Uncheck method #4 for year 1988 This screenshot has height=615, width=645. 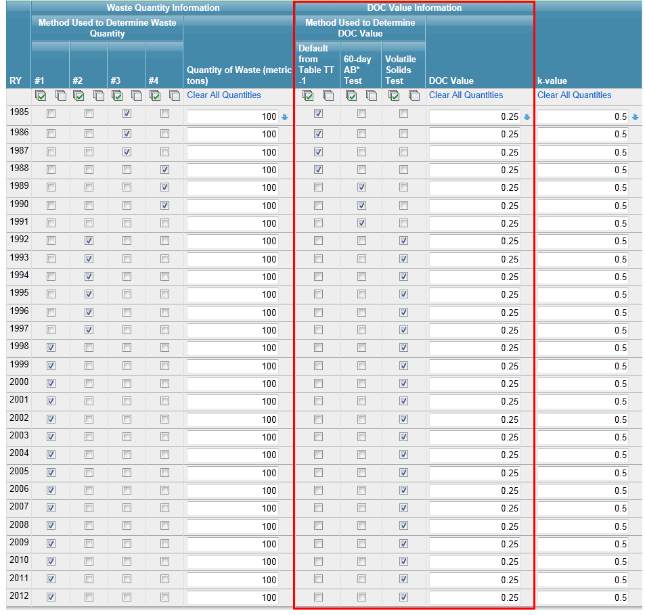pyautogui.click(x=164, y=169)
